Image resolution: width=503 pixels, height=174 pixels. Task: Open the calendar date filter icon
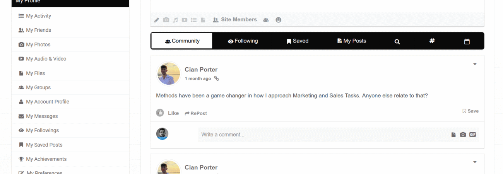click(467, 41)
